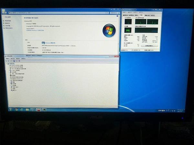194x145 pixels.
Task: Click Resource Monitor button in Task Manager
Action: tap(149, 46)
